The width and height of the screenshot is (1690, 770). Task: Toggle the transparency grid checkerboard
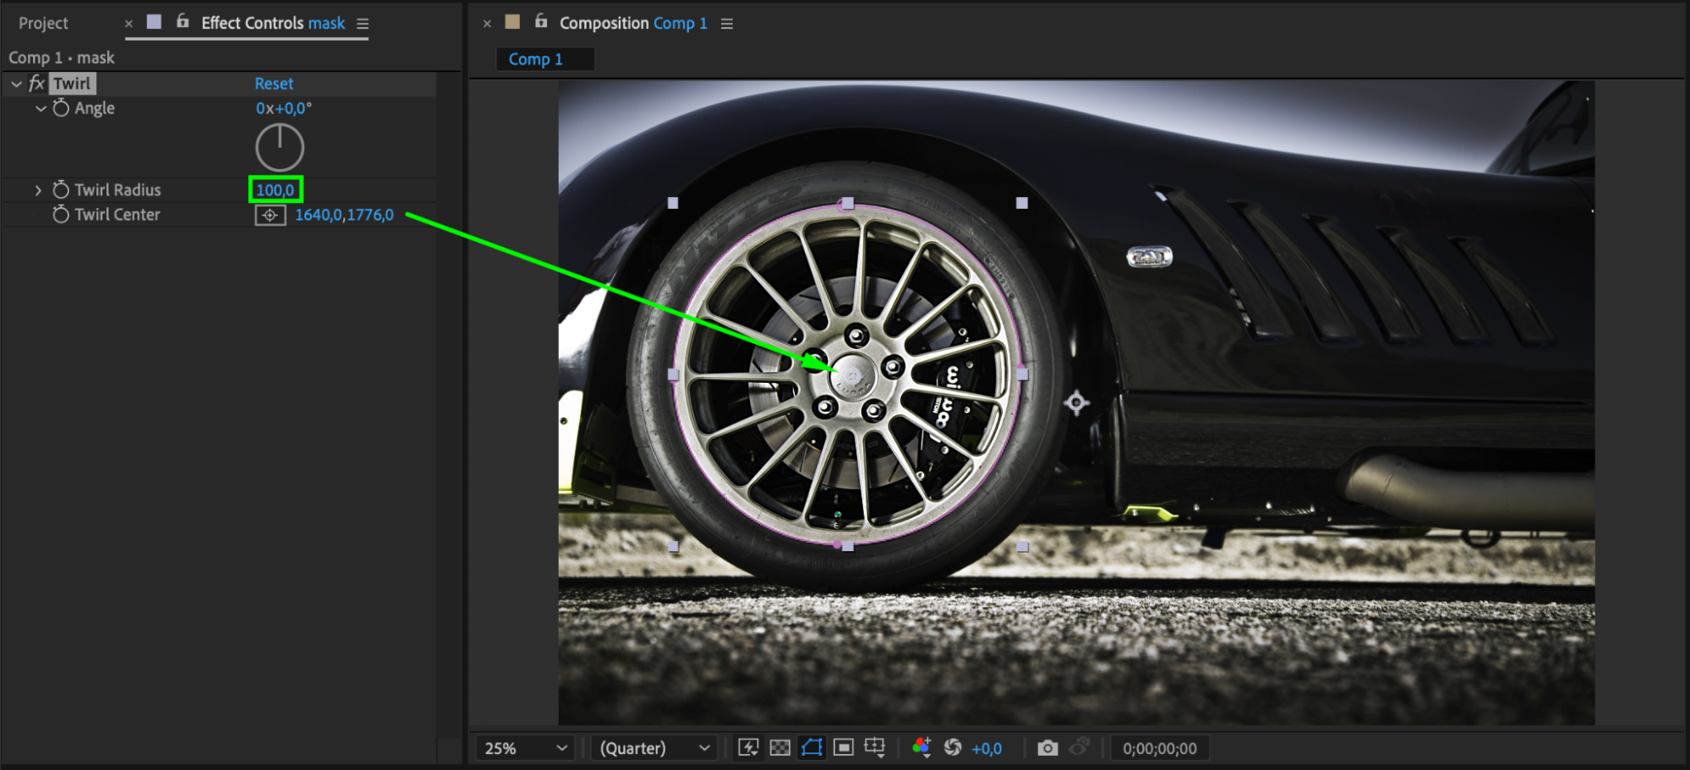point(780,748)
